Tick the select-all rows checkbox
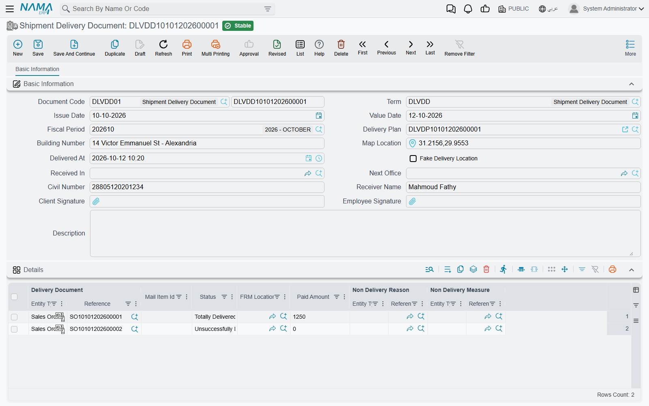Screen dimensions: 649x406 (14, 297)
